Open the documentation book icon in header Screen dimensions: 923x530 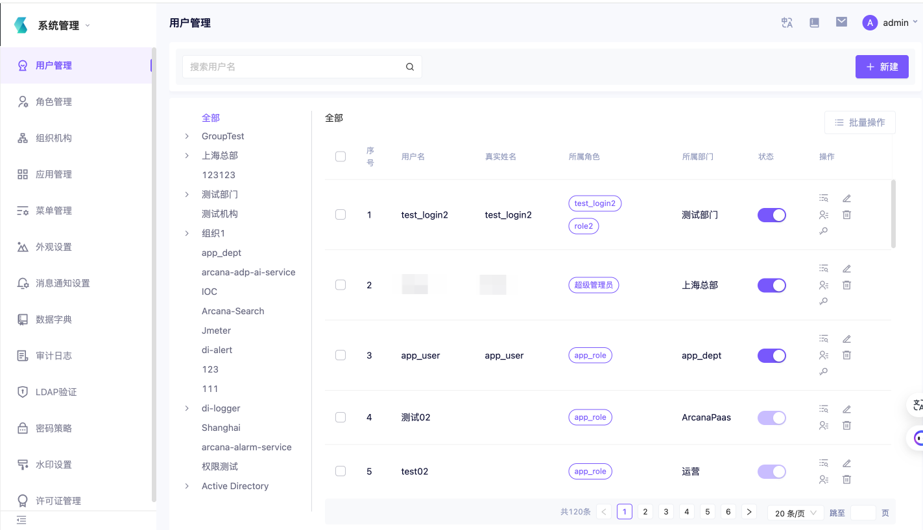(x=815, y=23)
